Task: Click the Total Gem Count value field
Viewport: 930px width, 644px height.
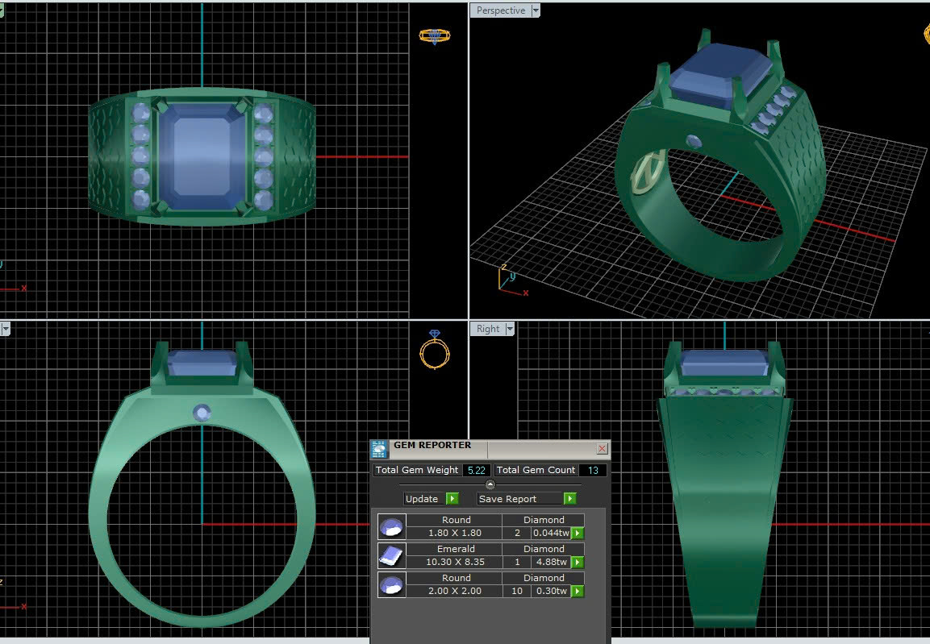Action: pyautogui.click(x=593, y=470)
